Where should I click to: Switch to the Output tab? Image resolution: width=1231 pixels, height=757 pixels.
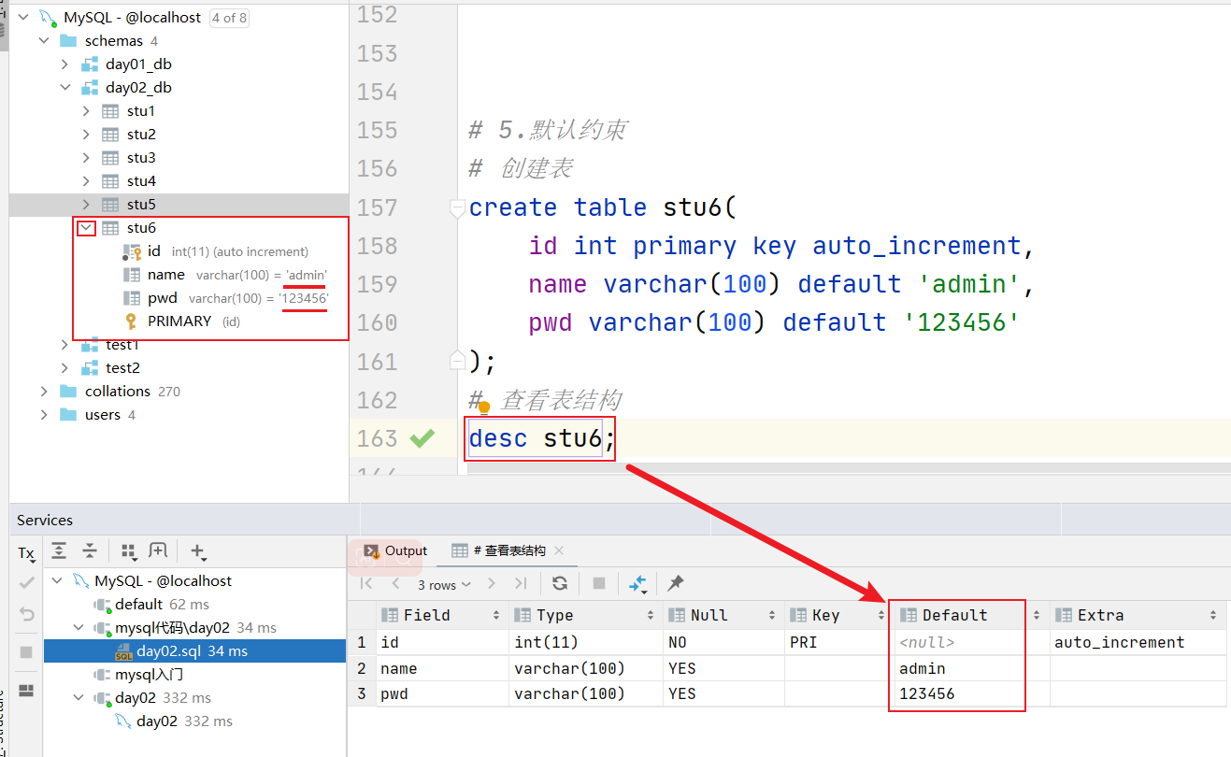[395, 550]
